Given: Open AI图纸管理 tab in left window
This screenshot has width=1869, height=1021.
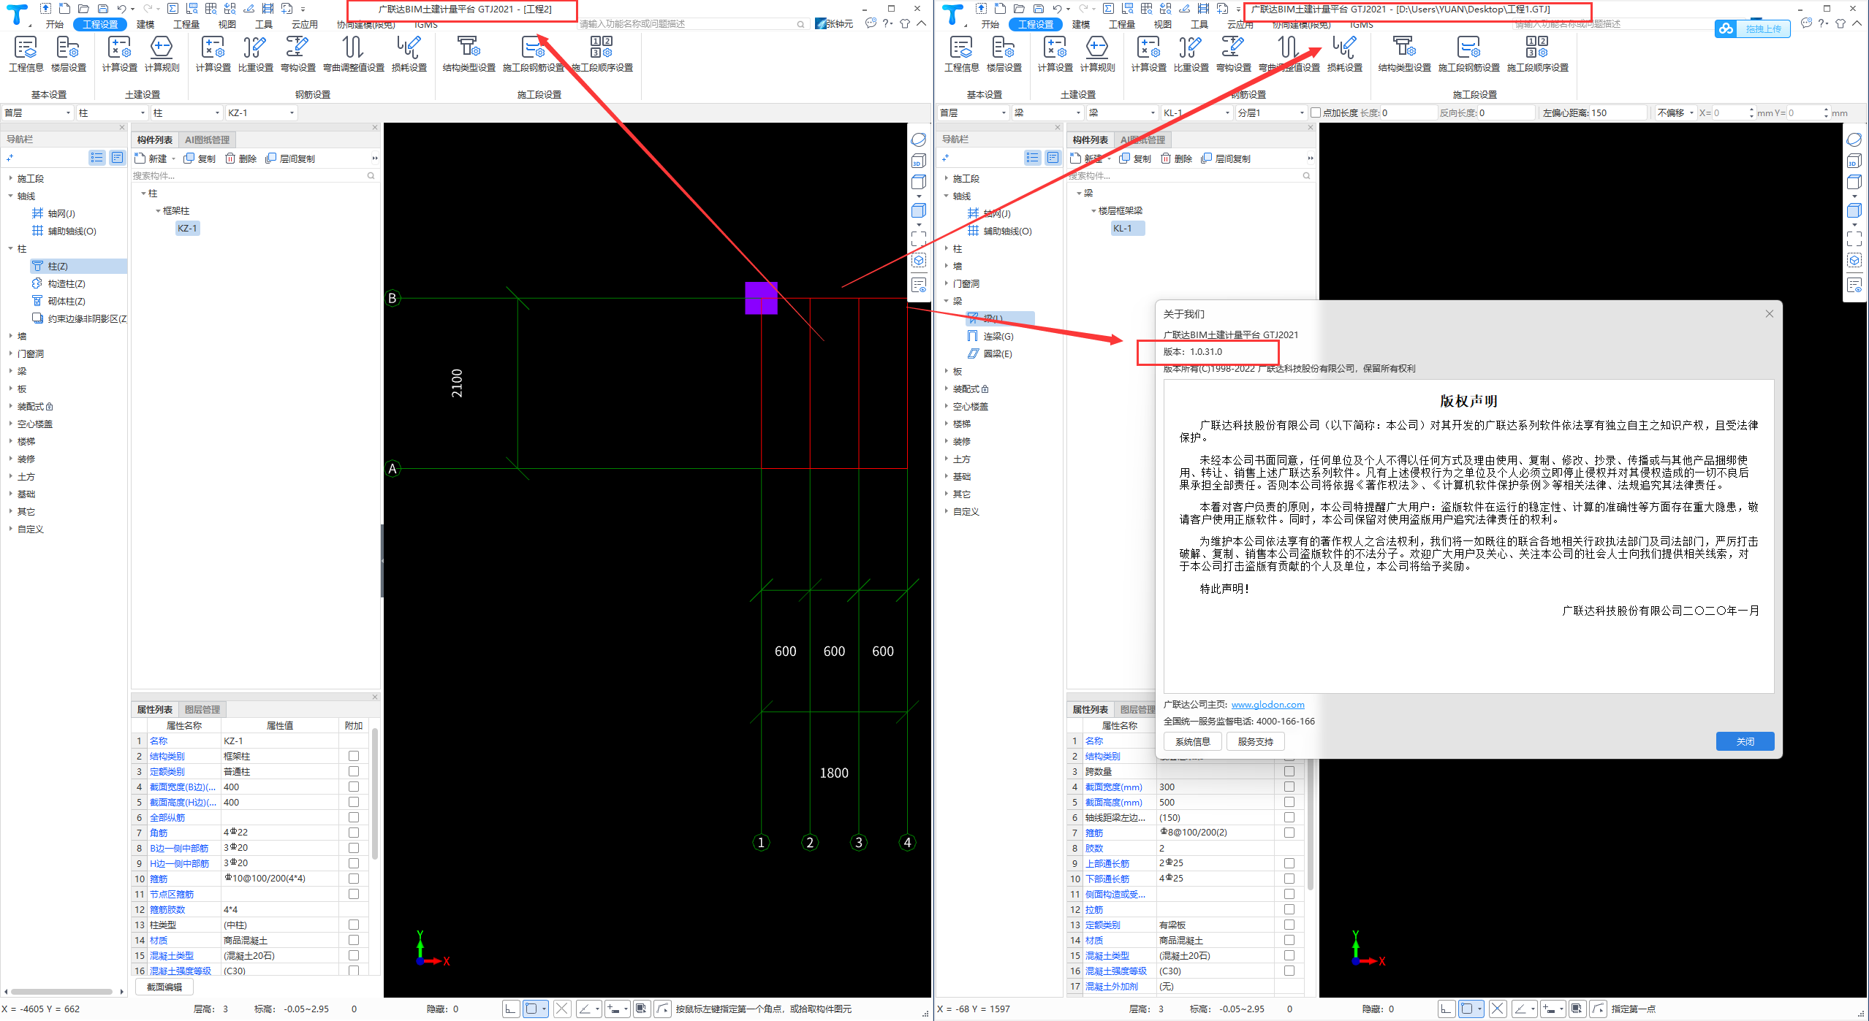Looking at the screenshot, I should 207,139.
